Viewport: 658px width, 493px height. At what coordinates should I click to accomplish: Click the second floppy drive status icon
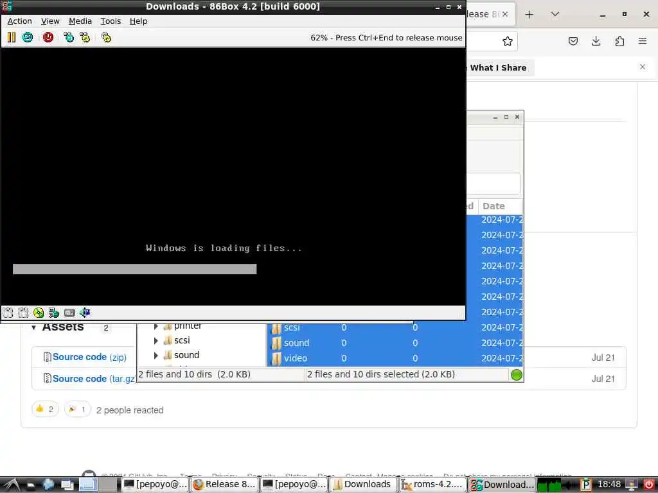(23, 313)
